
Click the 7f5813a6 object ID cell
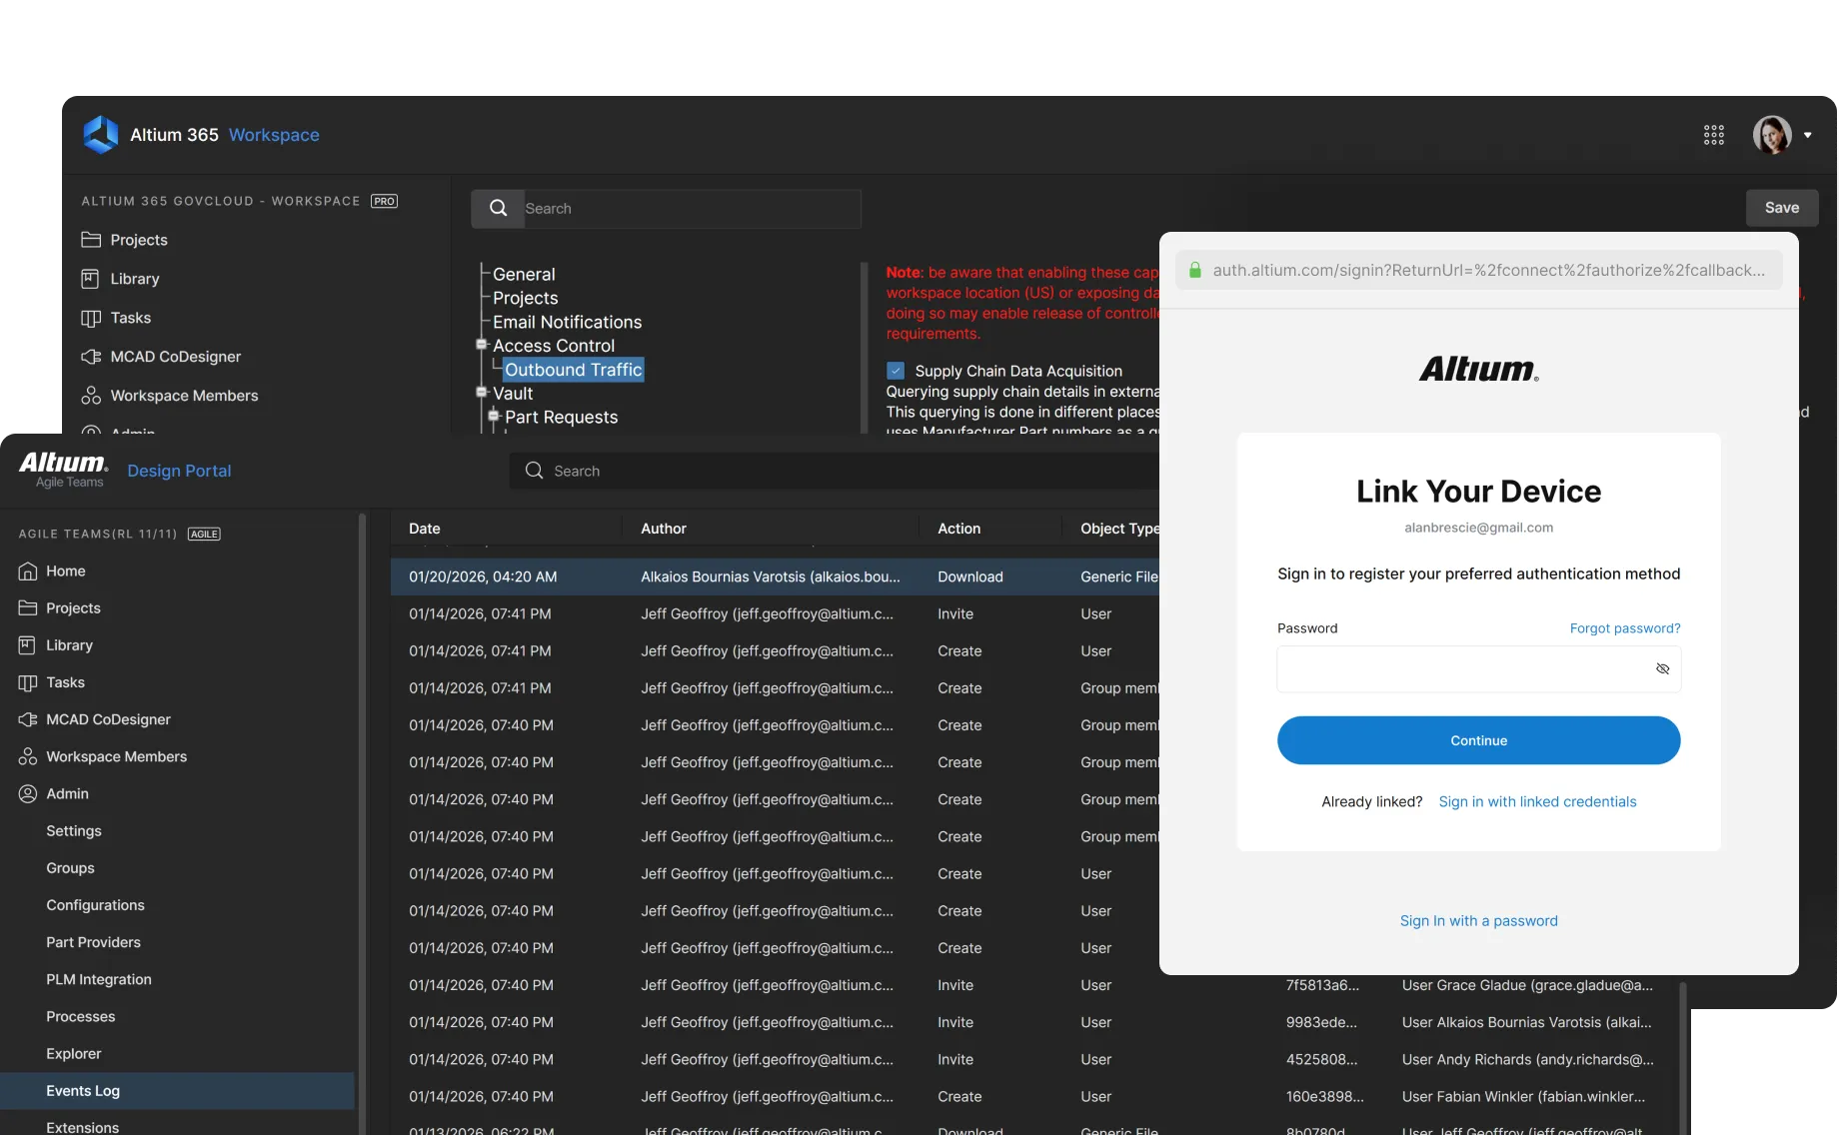click(1322, 985)
